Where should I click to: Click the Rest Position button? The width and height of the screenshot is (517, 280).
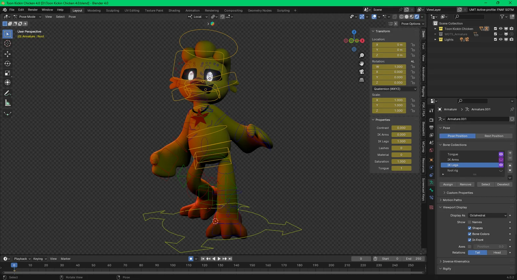[494, 136]
